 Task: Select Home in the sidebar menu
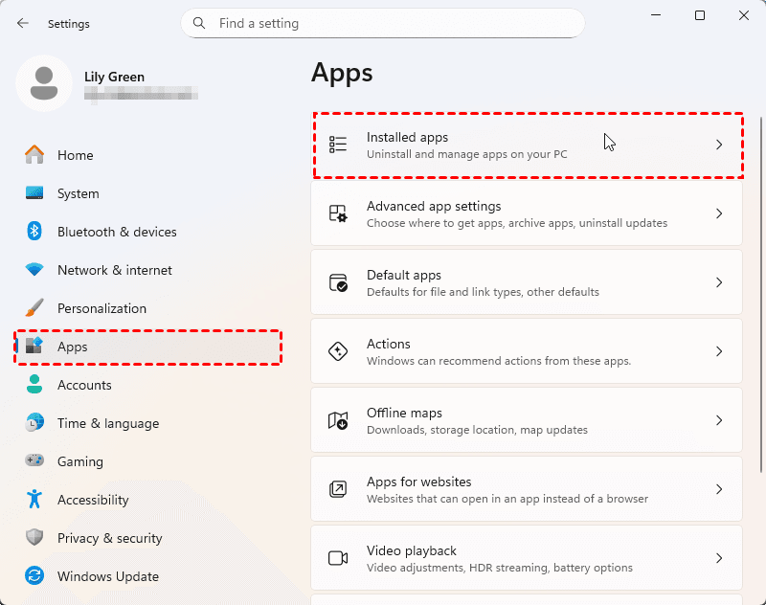tap(75, 155)
